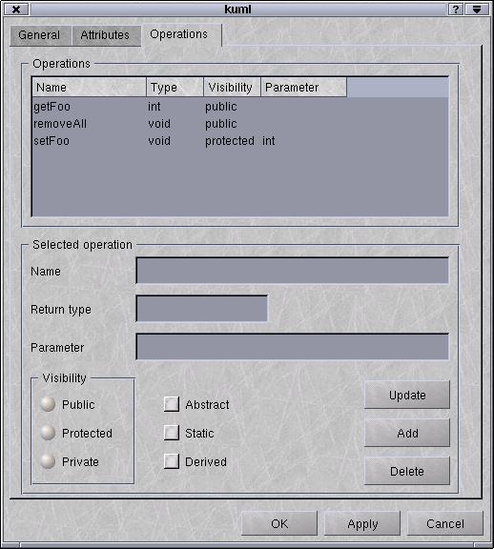Viewport: 494px width, 549px height.
Task: Sort the list by the Name column header
Action: click(x=89, y=87)
